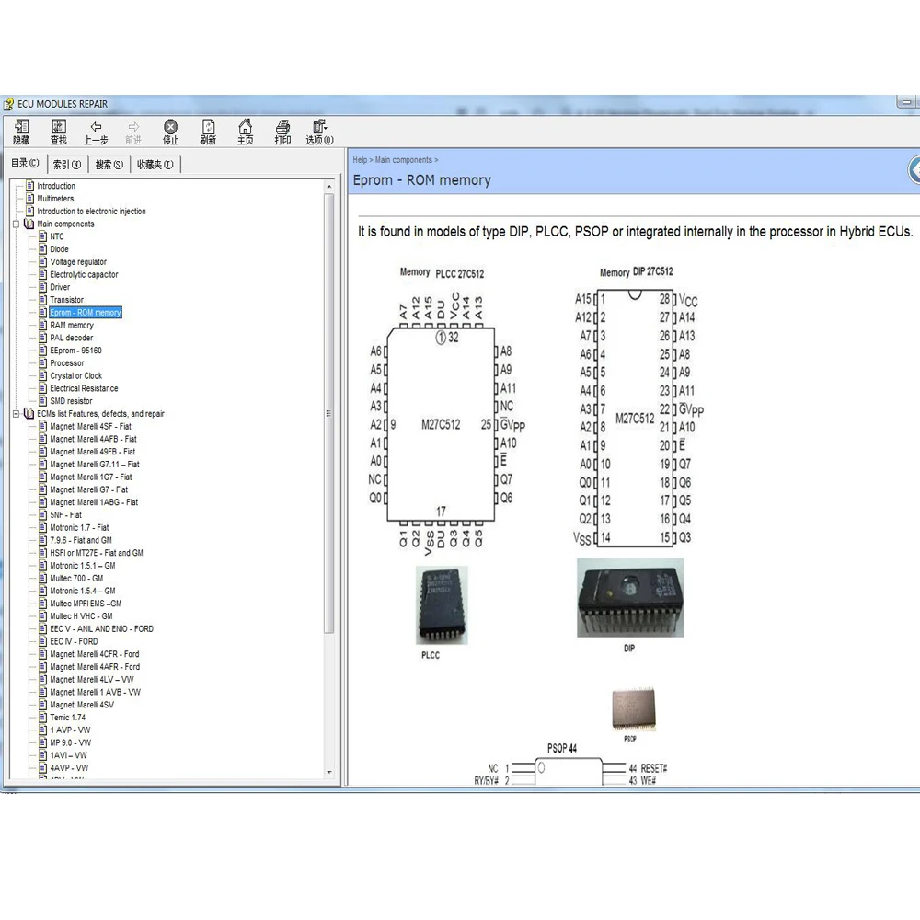
Task: Select the RAM memory topic in the tree
Action: tap(72, 326)
